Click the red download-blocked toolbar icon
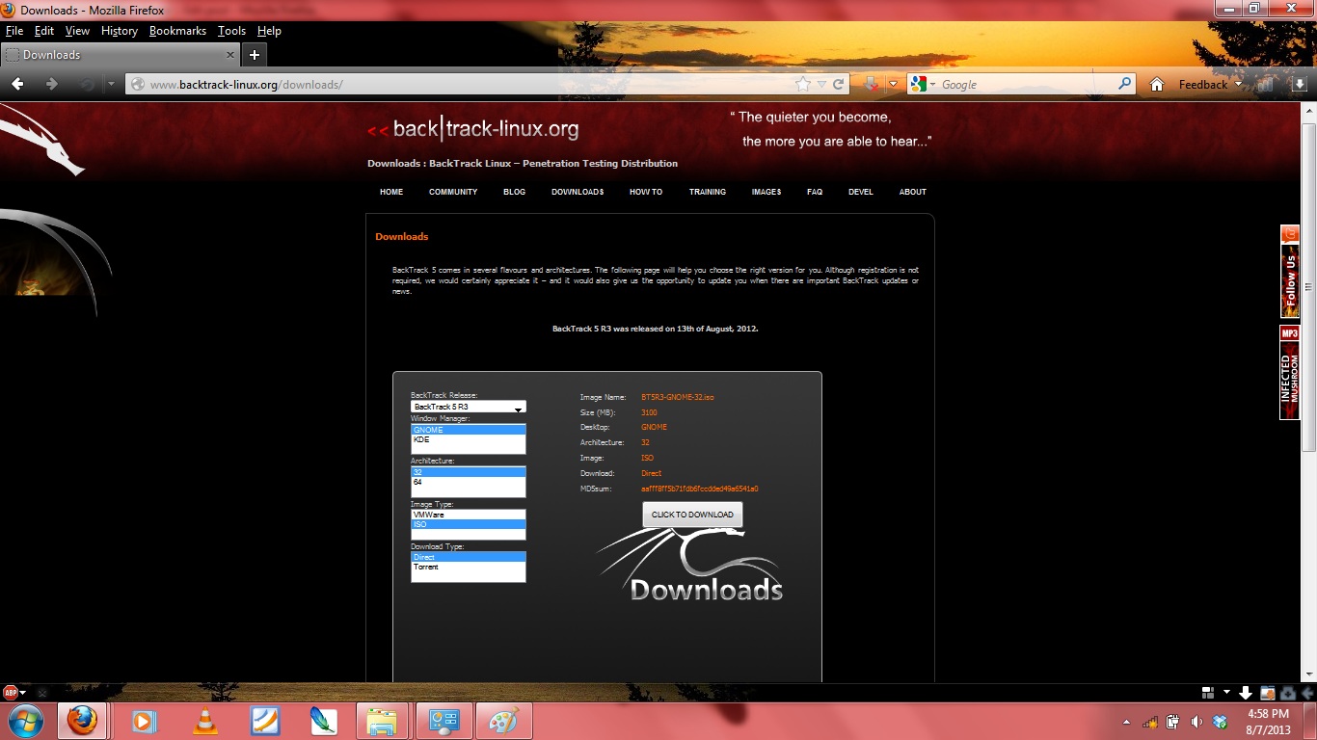 click(872, 85)
